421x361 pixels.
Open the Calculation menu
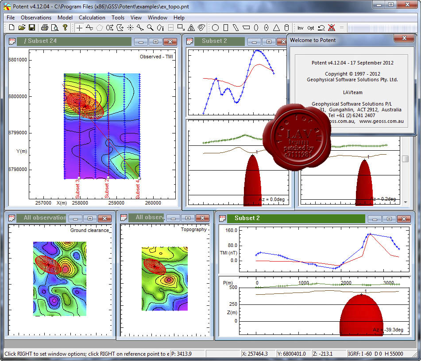click(x=92, y=17)
